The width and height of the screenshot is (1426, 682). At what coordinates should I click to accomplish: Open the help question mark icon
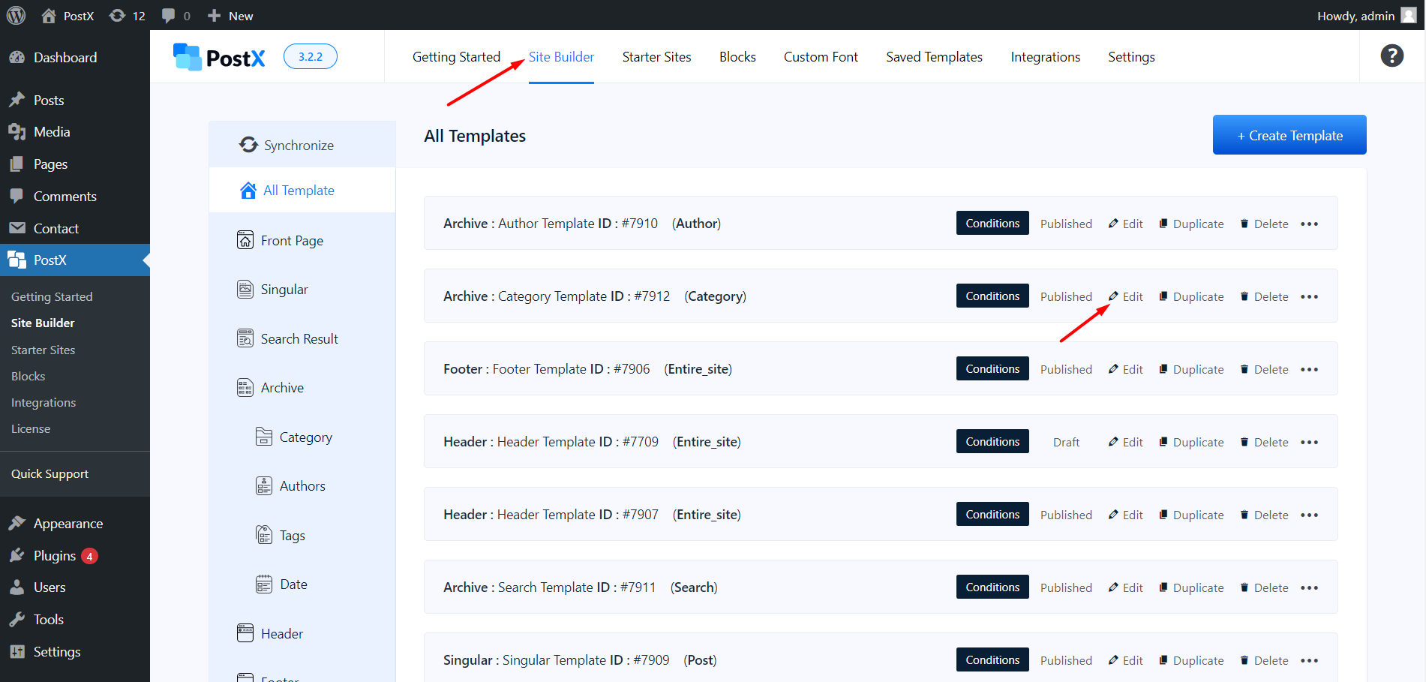[x=1392, y=56]
